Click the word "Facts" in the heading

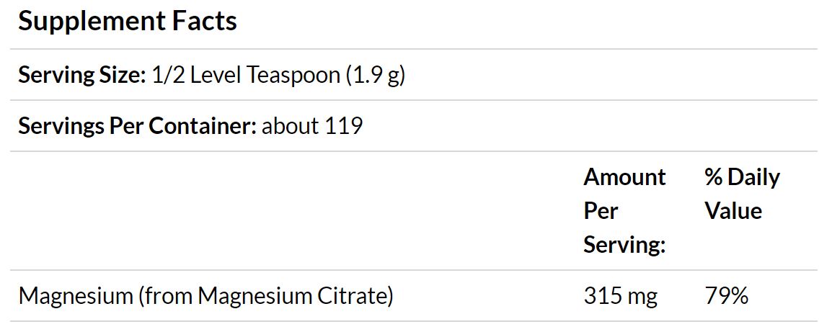tap(204, 22)
